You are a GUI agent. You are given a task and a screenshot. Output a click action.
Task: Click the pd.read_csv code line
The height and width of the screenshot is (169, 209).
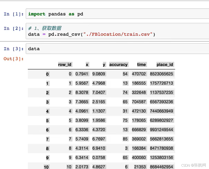92,34
